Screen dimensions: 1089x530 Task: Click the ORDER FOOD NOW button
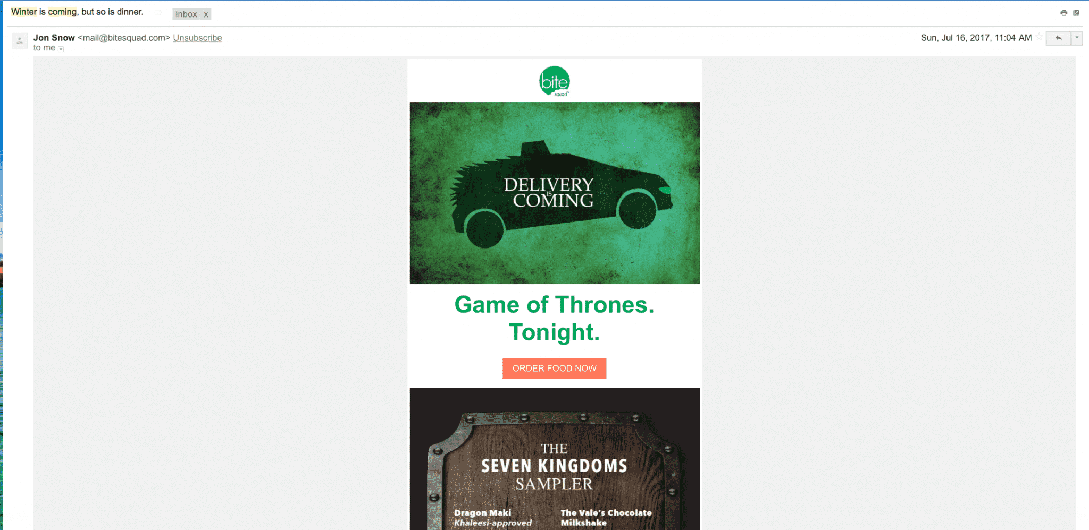click(555, 369)
